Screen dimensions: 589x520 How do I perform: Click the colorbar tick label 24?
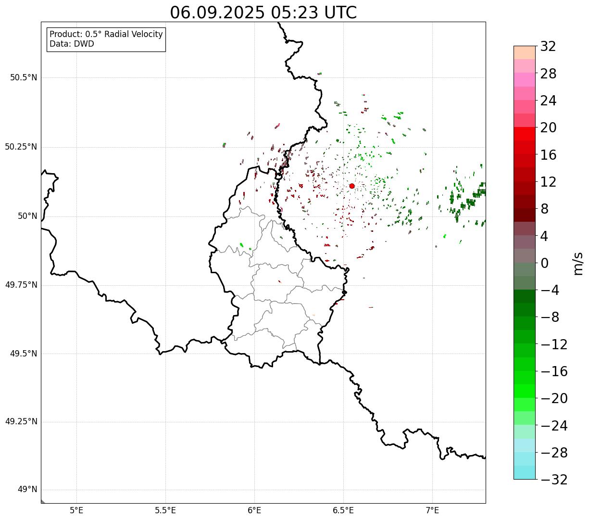coord(548,101)
